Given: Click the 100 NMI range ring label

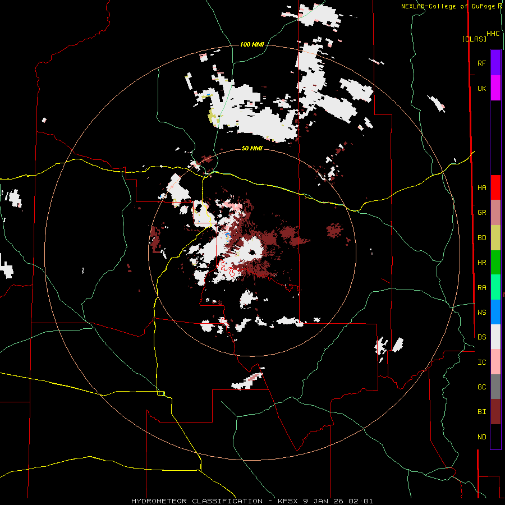Looking at the screenshot, I should click(252, 44).
